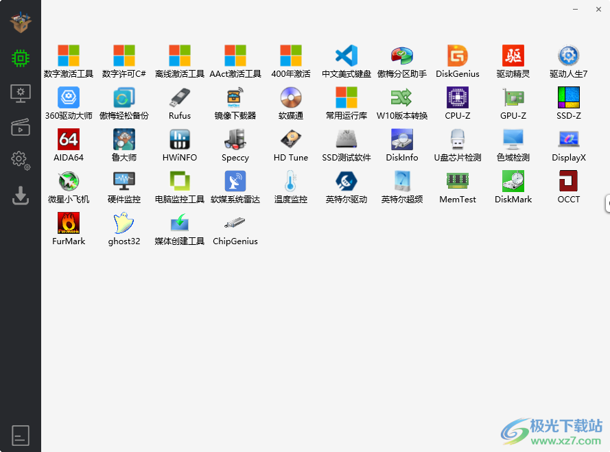Open 360驱动大师

click(69, 97)
